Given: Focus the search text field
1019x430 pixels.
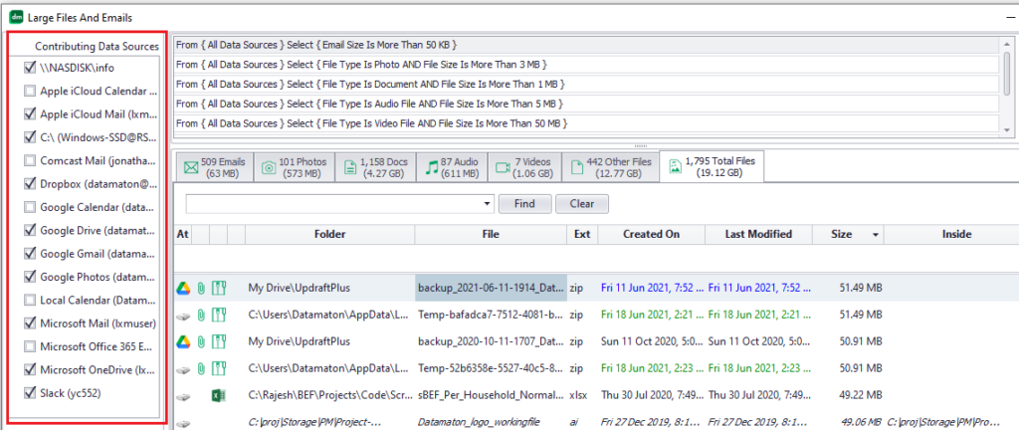Looking at the screenshot, I should pos(334,204).
